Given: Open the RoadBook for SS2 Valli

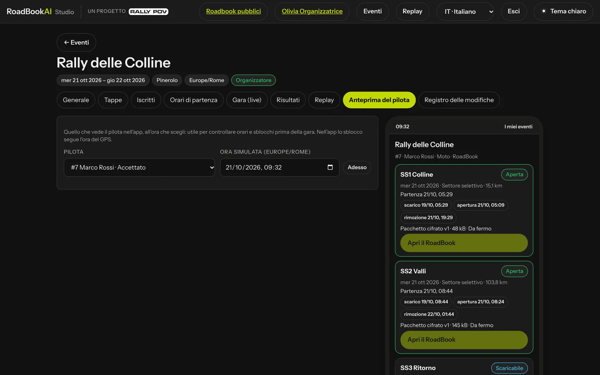Looking at the screenshot, I should click(464, 340).
